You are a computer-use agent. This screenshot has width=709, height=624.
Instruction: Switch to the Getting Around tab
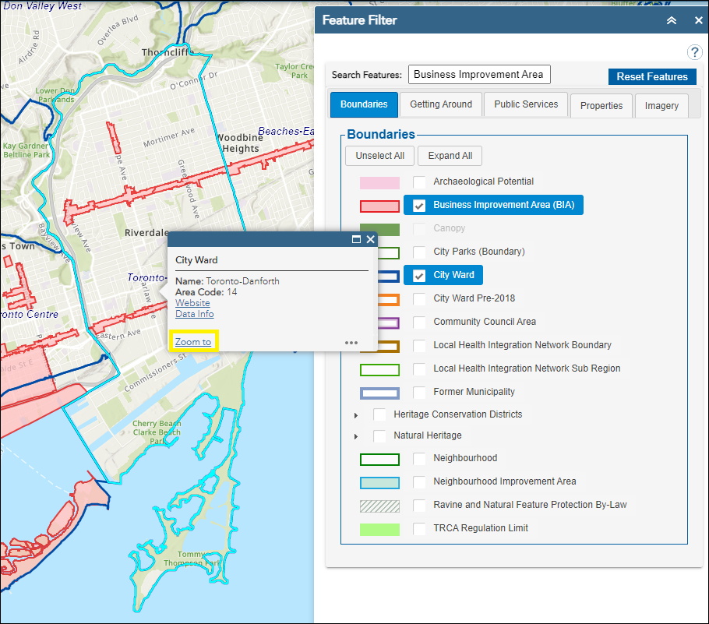(441, 104)
